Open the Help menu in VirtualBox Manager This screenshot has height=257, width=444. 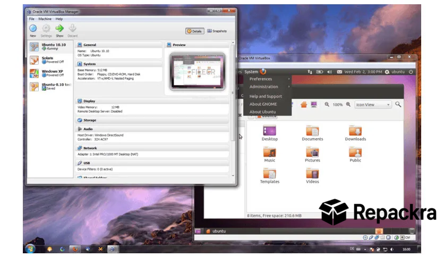(x=59, y=19)
